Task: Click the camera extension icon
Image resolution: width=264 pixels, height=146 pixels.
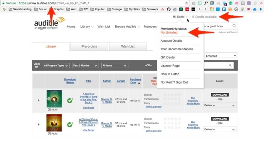Action: pos(194,3)
